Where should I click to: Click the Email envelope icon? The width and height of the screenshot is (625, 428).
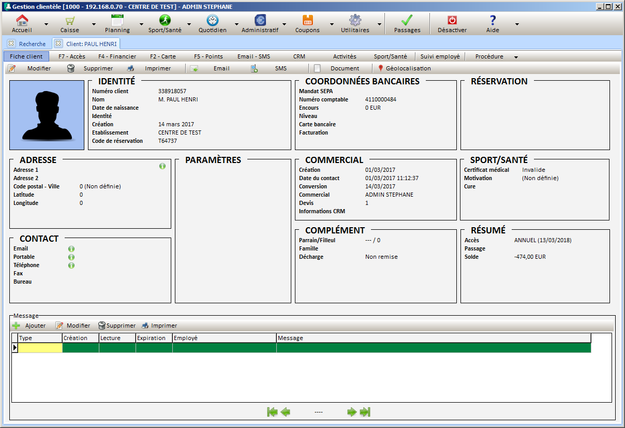[x=194, y=68]
